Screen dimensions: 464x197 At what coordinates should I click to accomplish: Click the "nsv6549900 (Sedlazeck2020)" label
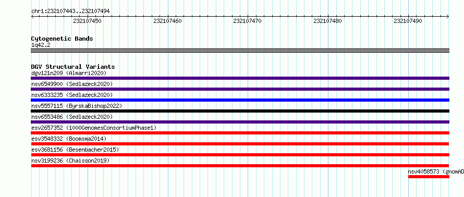(72, 84)
